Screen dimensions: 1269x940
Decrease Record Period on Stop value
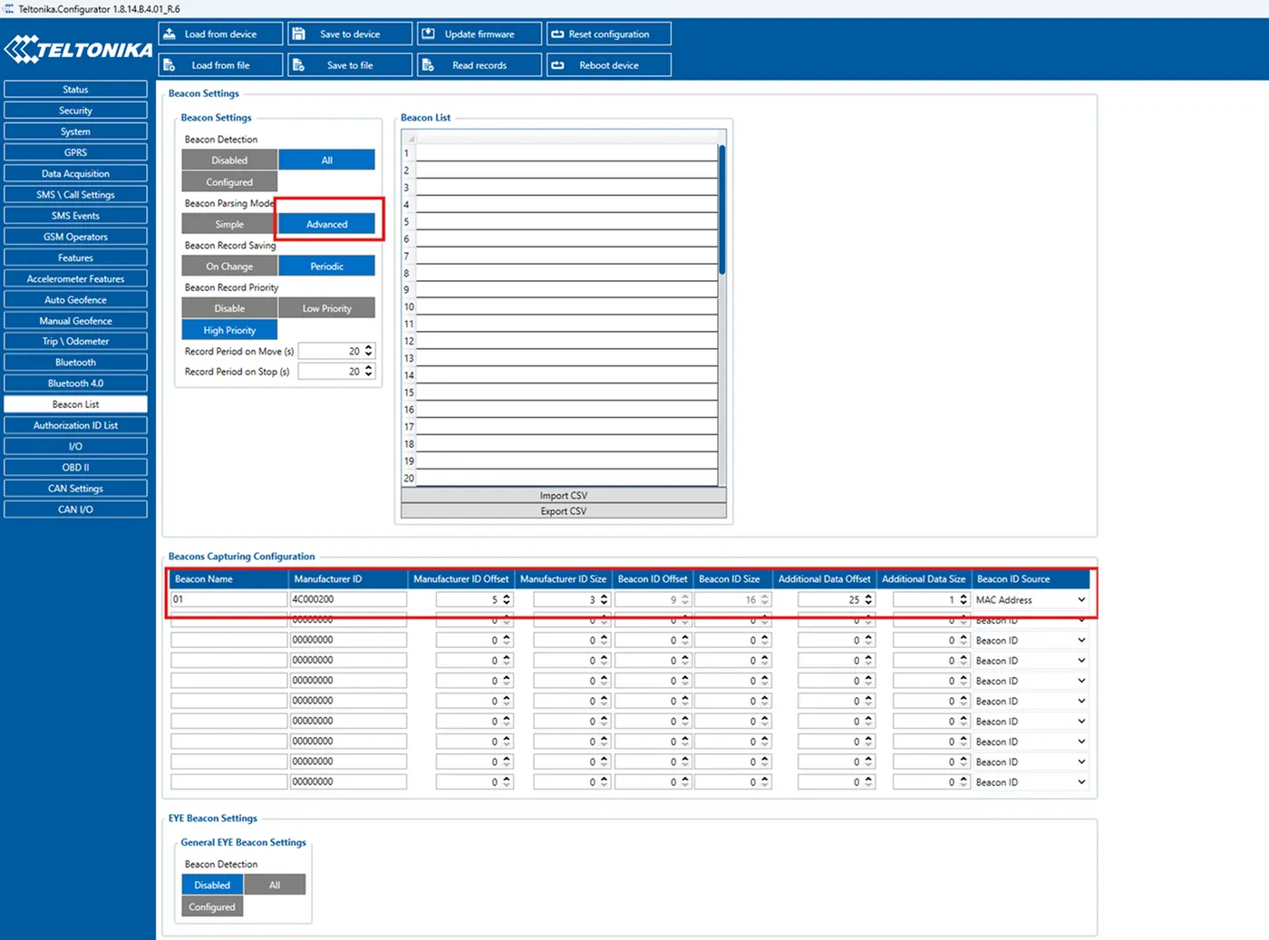tap(368, 375)
